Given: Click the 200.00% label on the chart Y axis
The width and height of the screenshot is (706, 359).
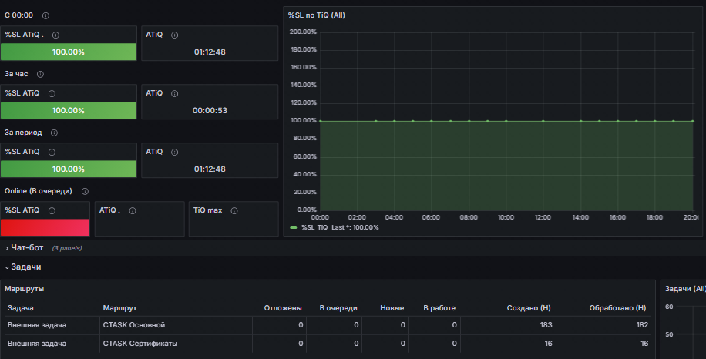Looking at the screenshot, I should (x=303, y=32).
